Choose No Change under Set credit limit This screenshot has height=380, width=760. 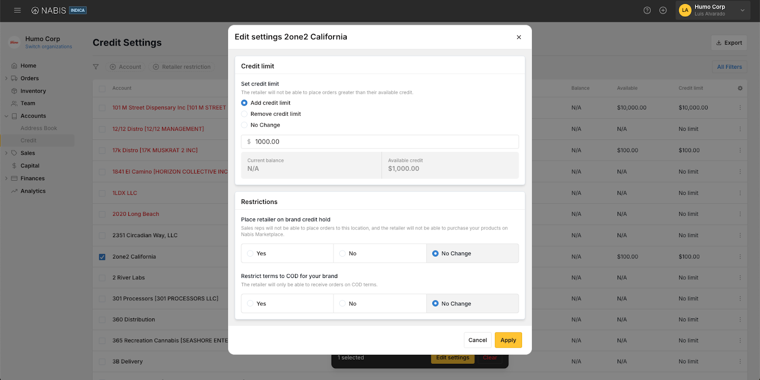[x=245, y=125]
